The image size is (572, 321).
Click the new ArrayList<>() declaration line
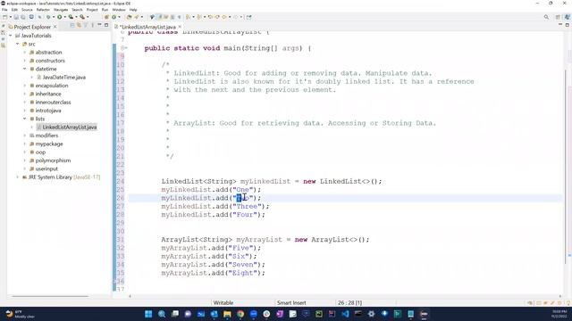click(265, 240)
